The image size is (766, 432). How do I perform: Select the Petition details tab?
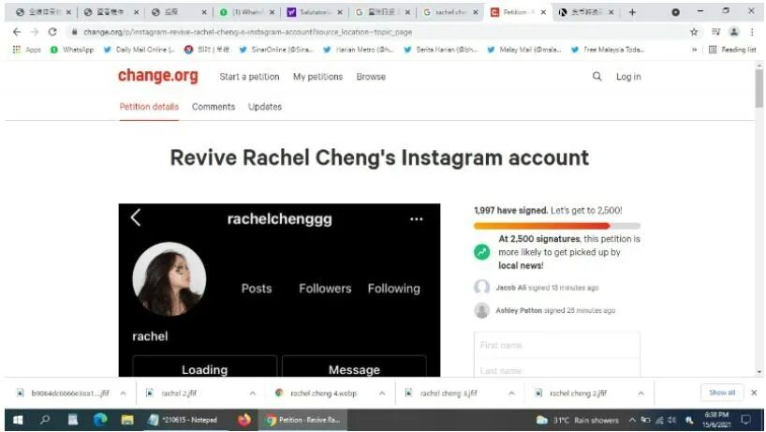pos(149,107)
